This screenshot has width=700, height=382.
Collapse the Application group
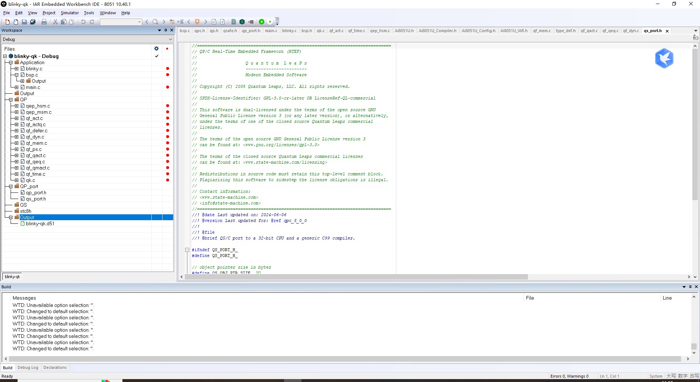pos(11,62)
